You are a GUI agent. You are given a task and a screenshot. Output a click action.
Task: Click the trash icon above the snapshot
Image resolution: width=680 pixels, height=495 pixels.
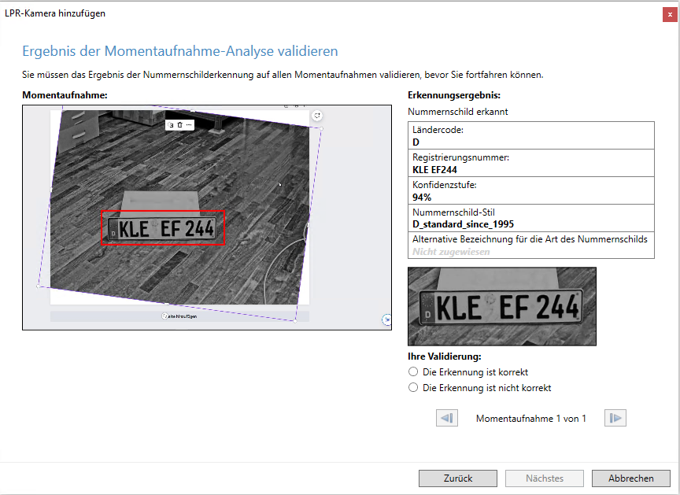click(179, 125)
